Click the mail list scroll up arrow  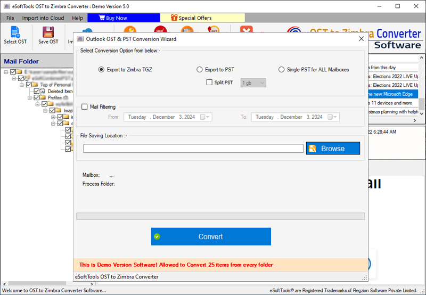(x=421, y=58)
